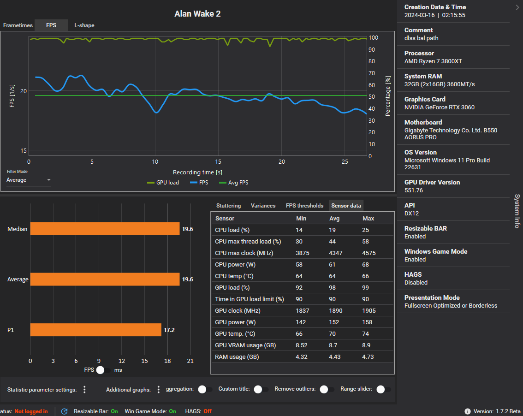The width and height of the screenshot is (523, 416).
Task: Click the P1 value 17.2 label
Action: [x=169, y=330]
